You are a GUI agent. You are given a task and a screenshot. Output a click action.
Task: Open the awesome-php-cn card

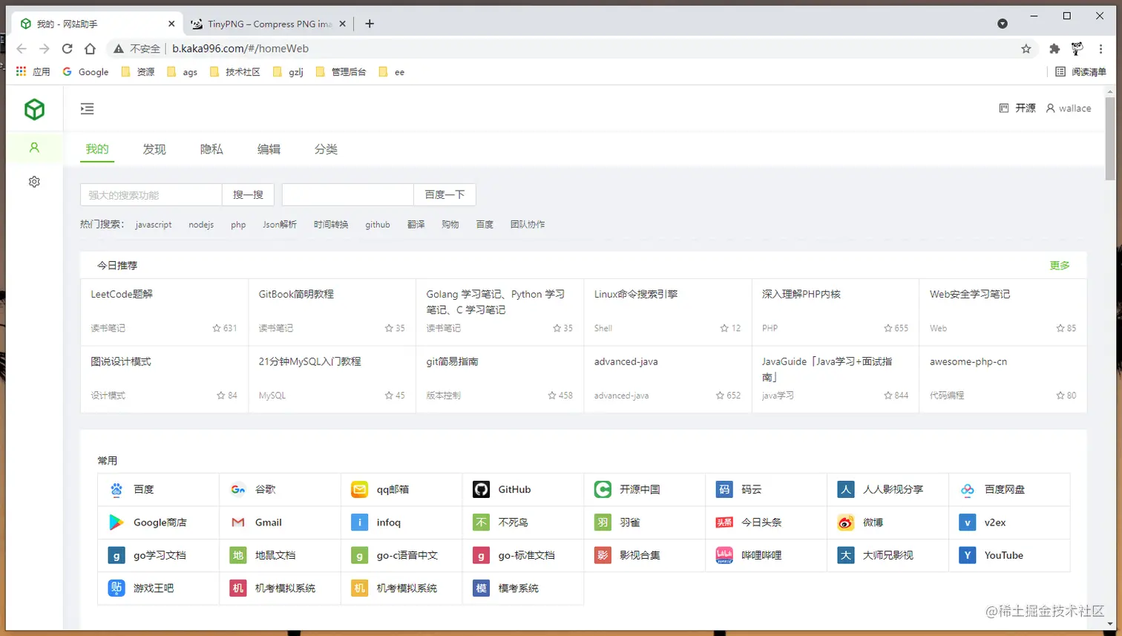[x=1003, y=379]
